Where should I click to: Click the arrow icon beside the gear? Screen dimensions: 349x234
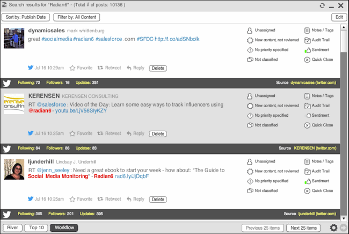344,228
